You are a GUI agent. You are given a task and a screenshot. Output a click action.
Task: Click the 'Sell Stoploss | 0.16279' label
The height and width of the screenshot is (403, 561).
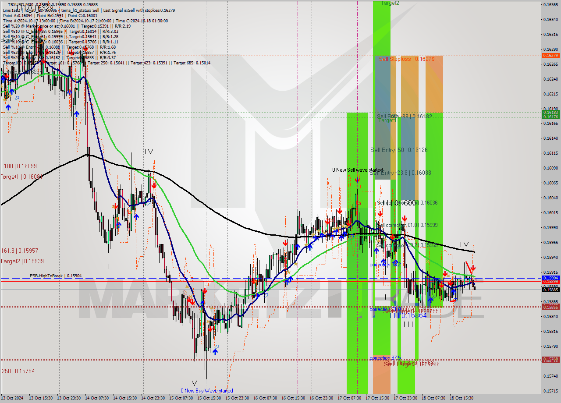click(x=407, y=59)
